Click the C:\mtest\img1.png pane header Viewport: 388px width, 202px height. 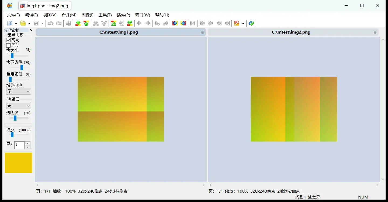121,32
